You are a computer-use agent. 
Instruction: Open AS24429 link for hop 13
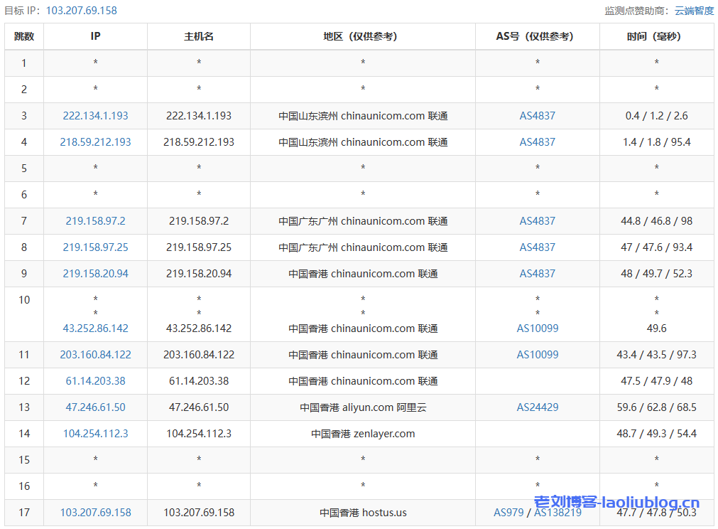[x=537, y=407]
